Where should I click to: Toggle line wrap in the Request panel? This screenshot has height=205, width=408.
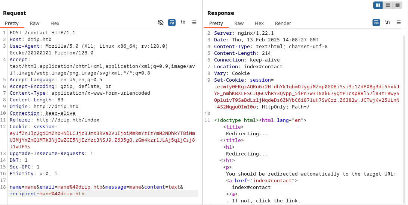[x=172, y=22]
